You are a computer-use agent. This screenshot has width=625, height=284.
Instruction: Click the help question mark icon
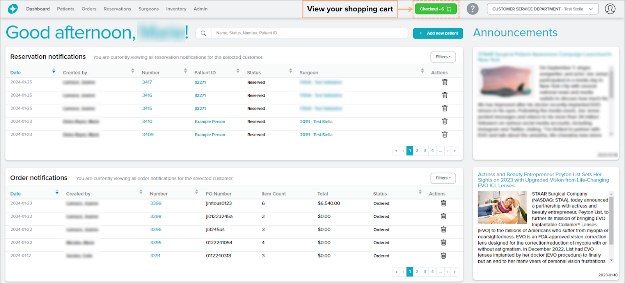tap(472, 9)
